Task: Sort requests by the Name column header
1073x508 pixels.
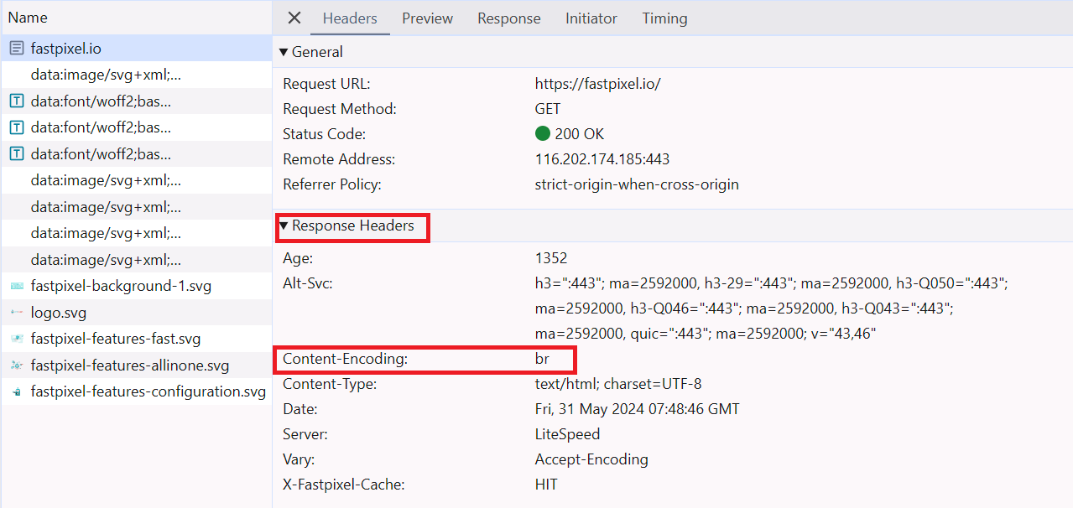Action: (28, 18)
